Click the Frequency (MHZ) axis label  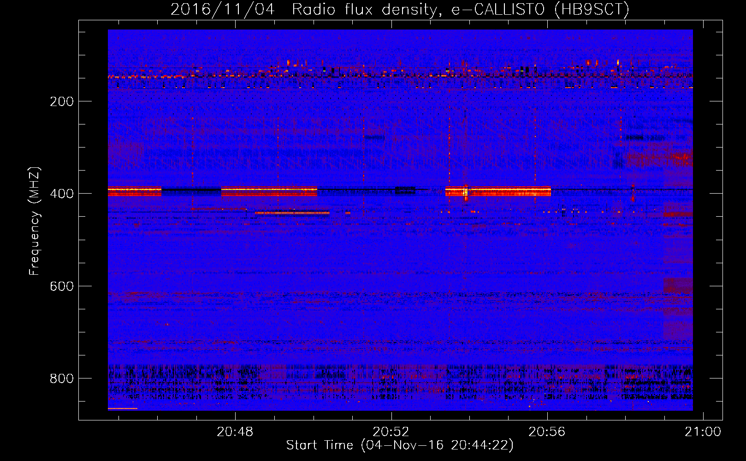coord(35,221)
